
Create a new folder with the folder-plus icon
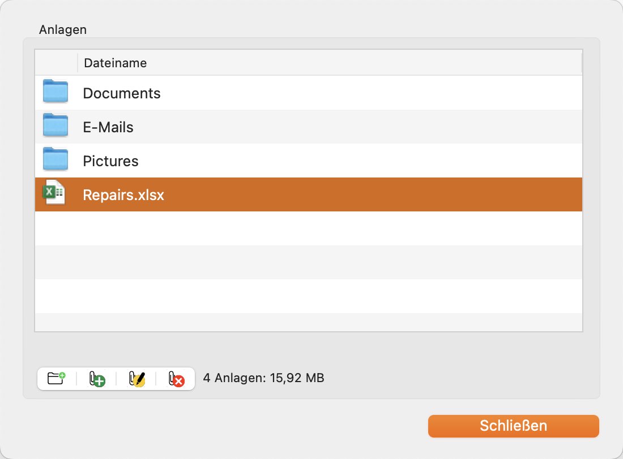point(57,379)
